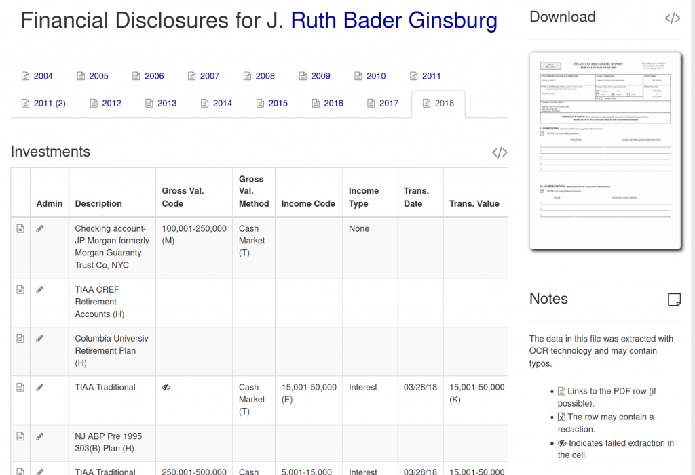This screenshot has height=475, width=695.
Task: Open the 2014 disclosure tab
Action: 216,104
